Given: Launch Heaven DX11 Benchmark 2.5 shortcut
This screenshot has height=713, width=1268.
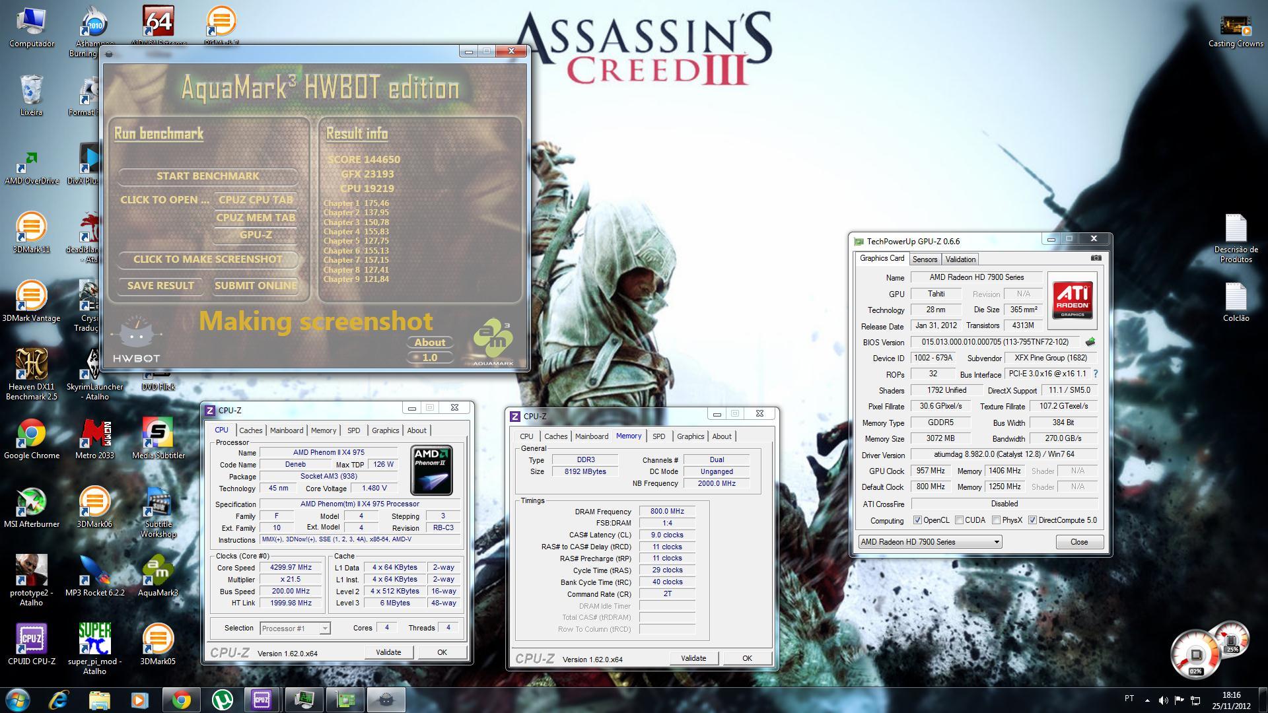Looking at the screenshot, I should tap(31, 374).
